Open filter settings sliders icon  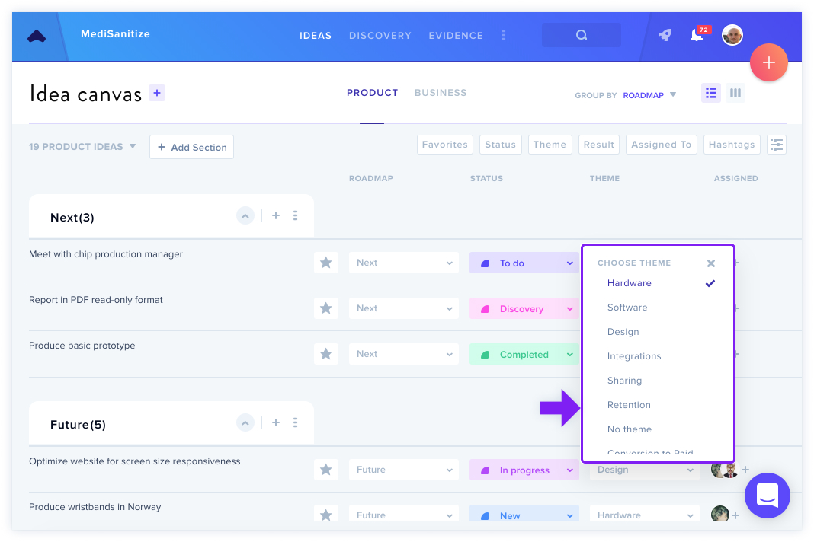pos(777,145)
